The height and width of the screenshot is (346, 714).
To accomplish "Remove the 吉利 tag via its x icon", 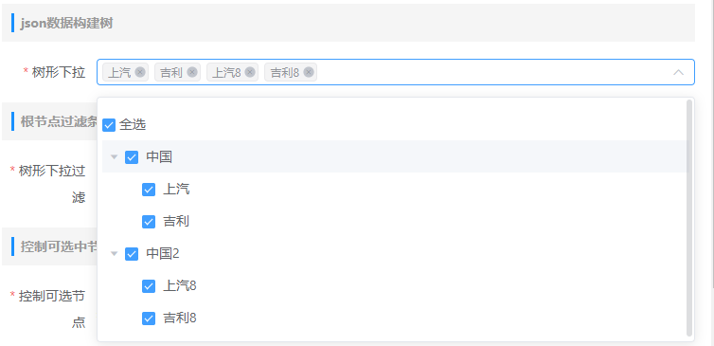I will point(192,72).
